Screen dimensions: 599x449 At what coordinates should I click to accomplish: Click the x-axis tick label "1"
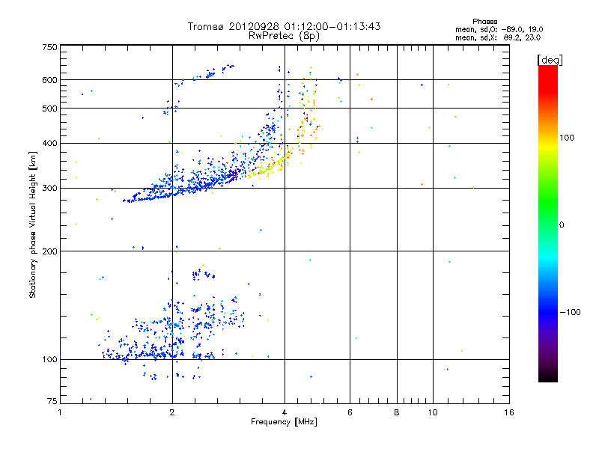(60, 412)
